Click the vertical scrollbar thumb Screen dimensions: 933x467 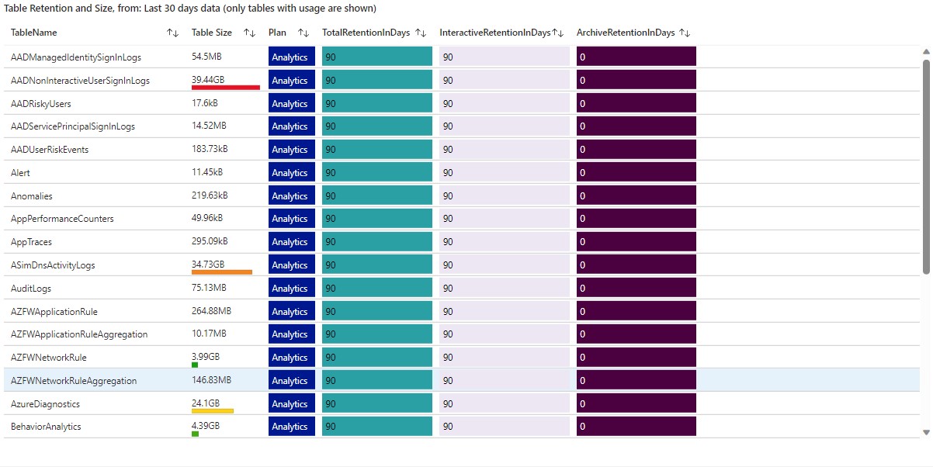pos(925,166)
